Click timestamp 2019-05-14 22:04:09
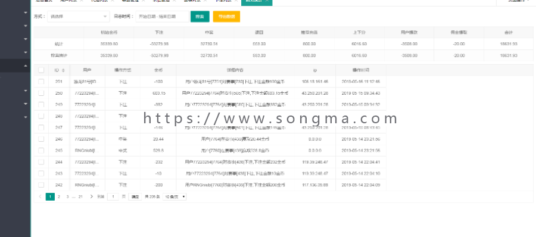The image size is (536, 237). [x=361, y=185]
